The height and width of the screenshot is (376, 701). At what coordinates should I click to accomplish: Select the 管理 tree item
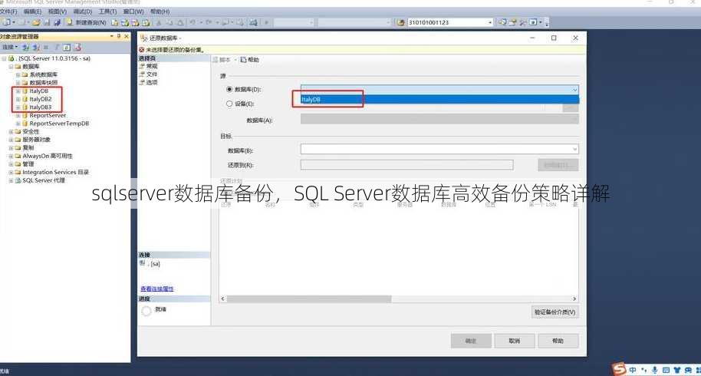tap(28, 164)
